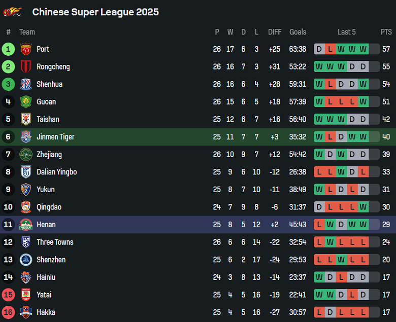This screenshot has width=396, height=322.
Task: Click the Port team crest
Action: [26, 49]
